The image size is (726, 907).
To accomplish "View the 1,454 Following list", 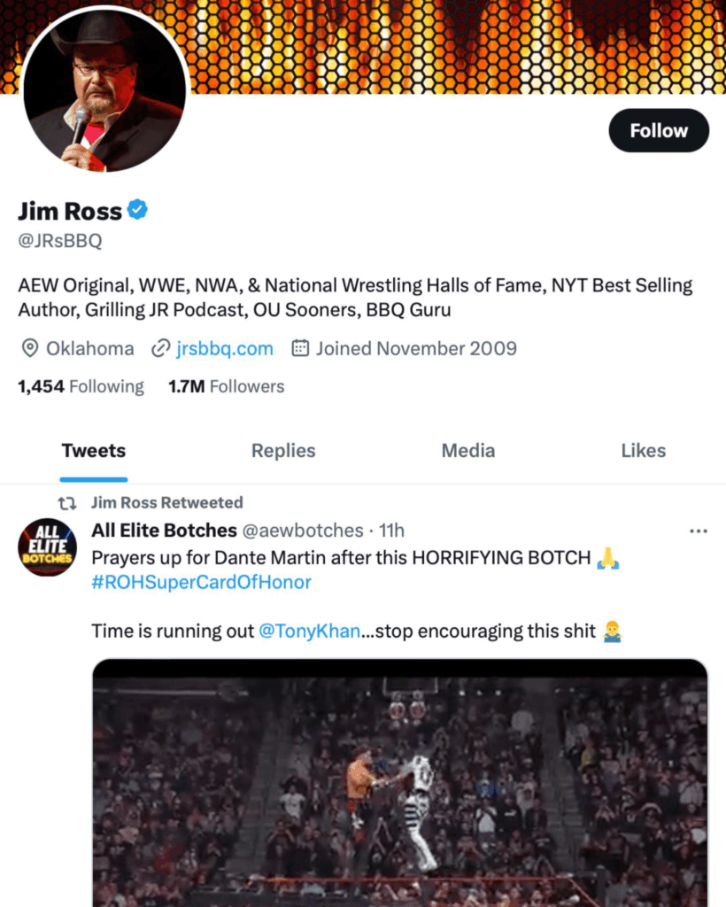I will [81, 386].
